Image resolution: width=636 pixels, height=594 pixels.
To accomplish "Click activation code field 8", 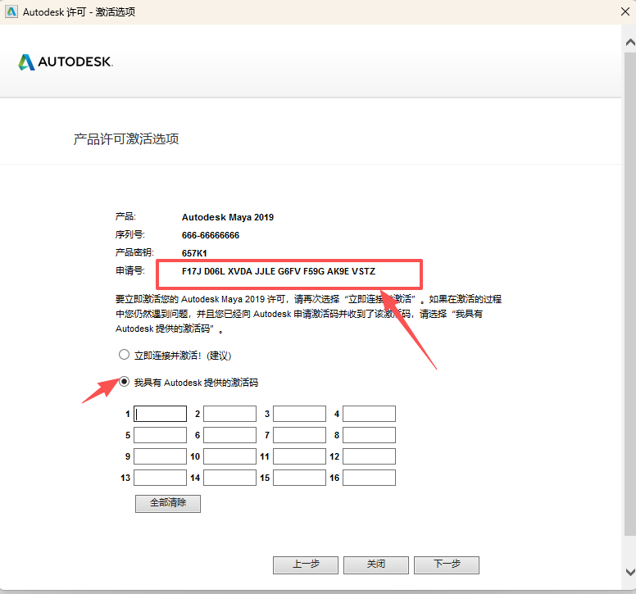I will tap(369, 435).
